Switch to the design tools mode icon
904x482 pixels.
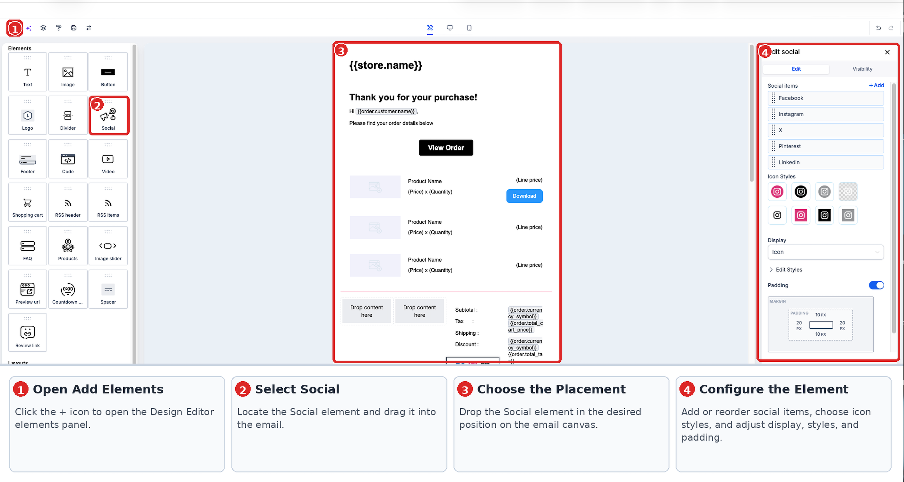[x=430, y=28]
